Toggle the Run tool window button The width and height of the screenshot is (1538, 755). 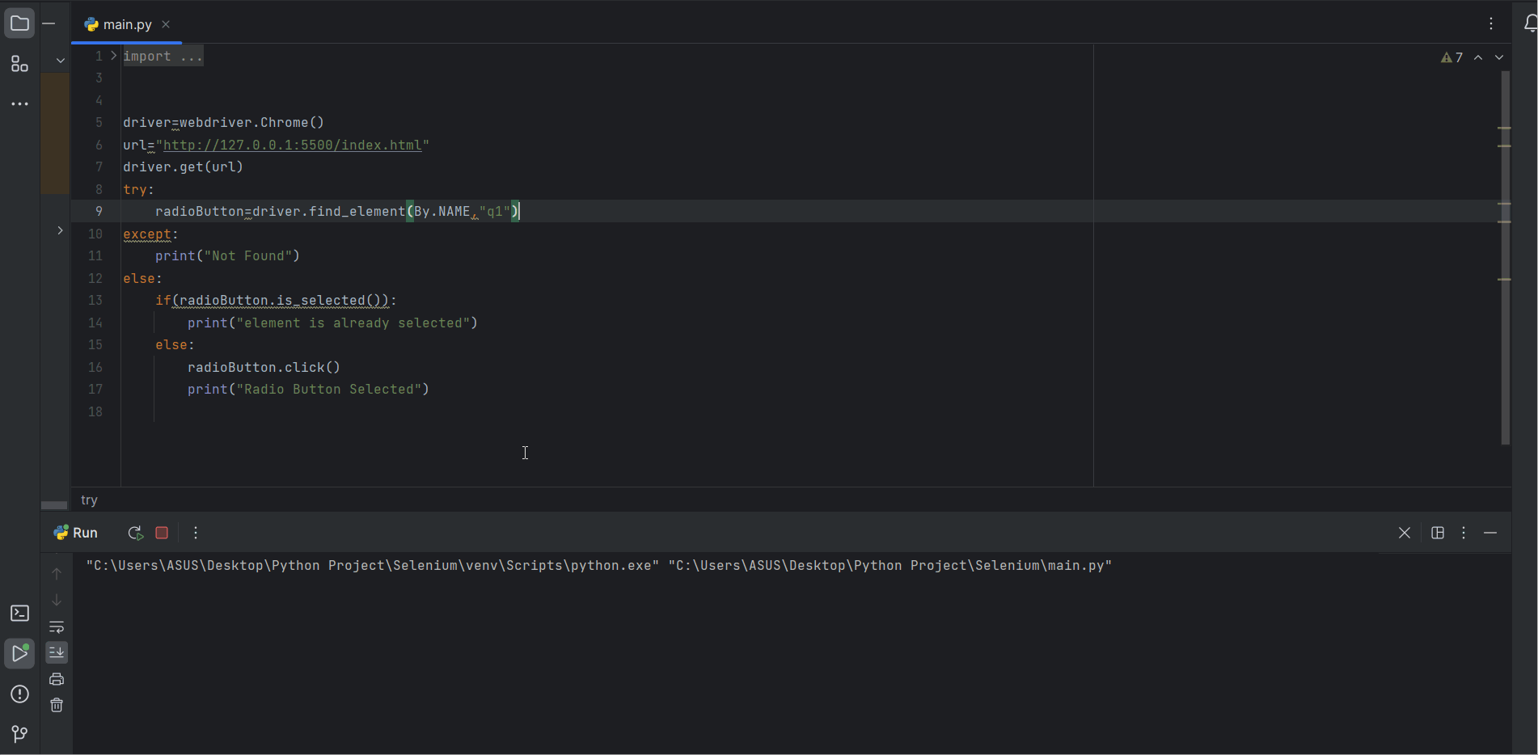tap(19, 653)
